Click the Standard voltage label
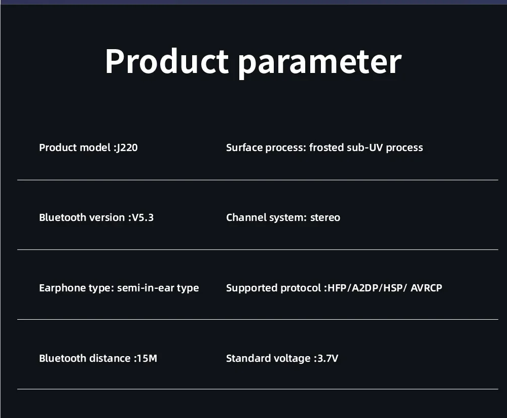The width and height of the screenshot is (507, 418). click(x=268, y=359)
